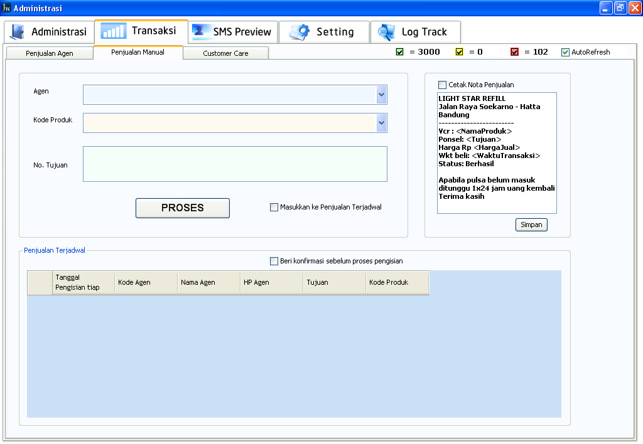The image size is (643, 444).
Task: Enable Beri konfirmasi sebelum proses pengisian
Action: click(x=274, y=261)
